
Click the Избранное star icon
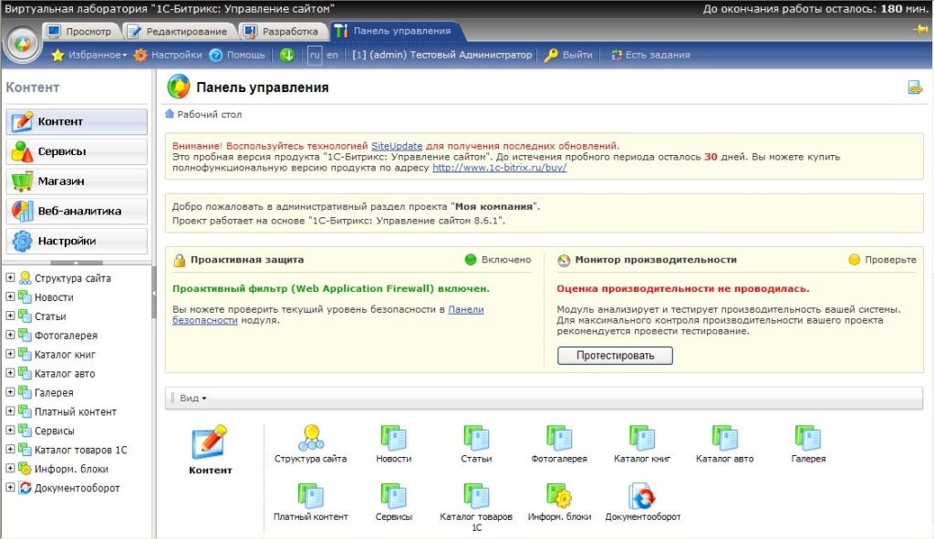coord(57,55)
